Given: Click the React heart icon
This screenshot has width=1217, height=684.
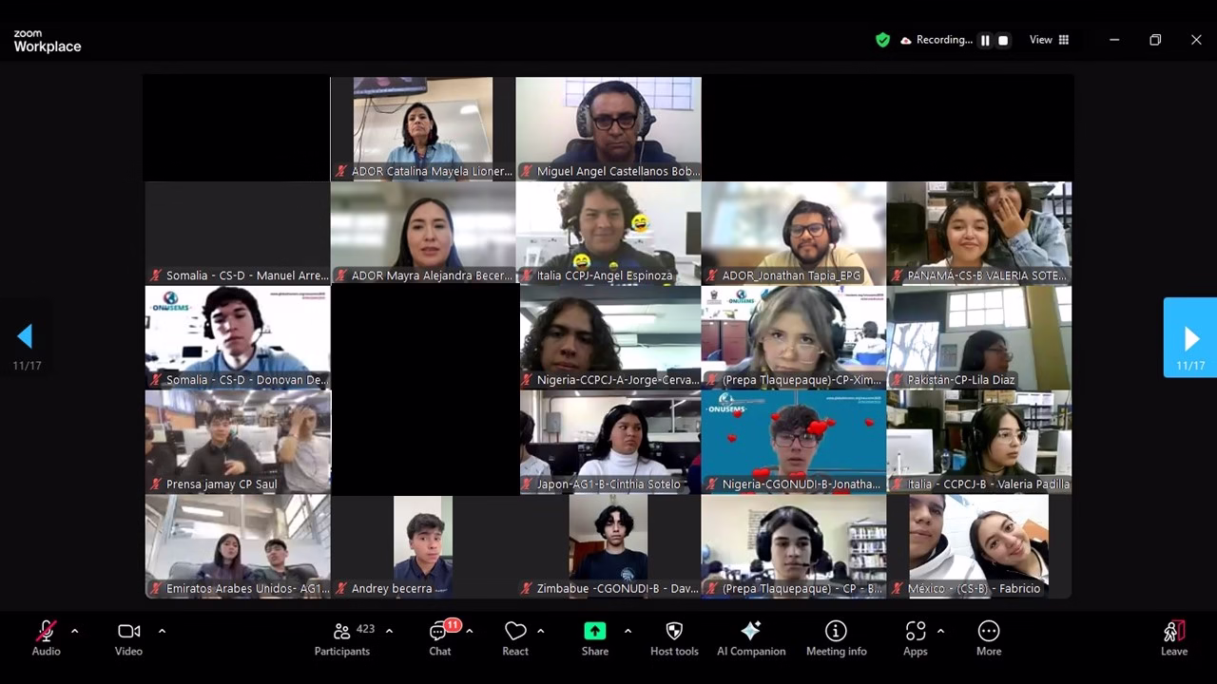Looking at the screenshot, I should coord(515,637).
